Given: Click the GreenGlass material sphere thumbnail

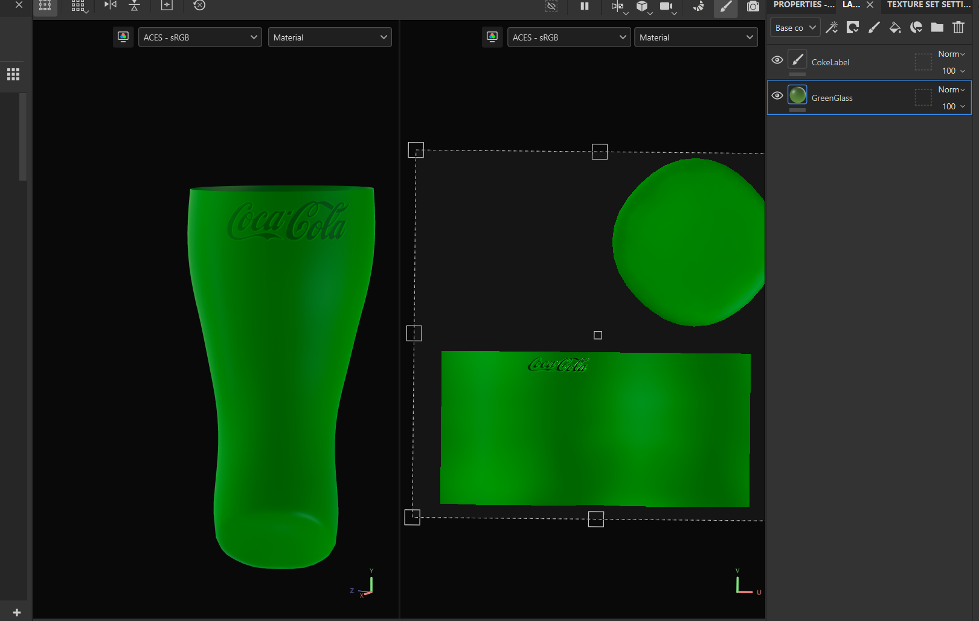Looking at the screenshot, I should point(797,95).
